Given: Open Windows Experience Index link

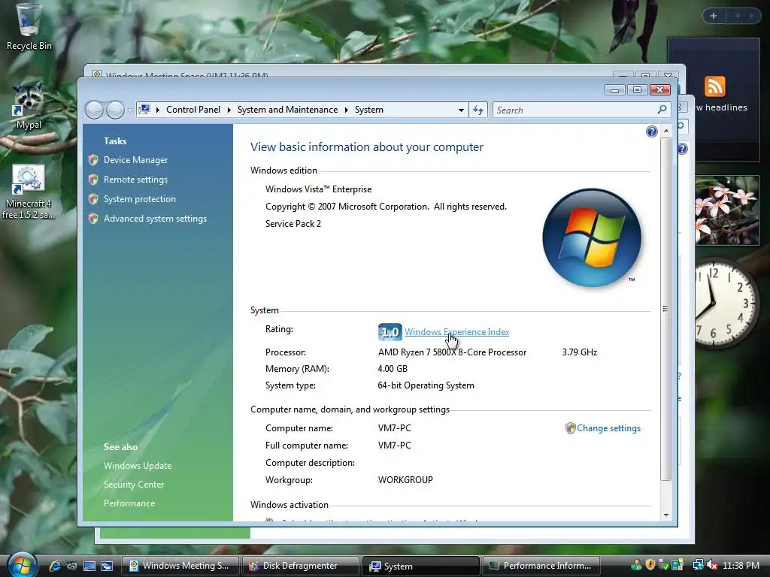Looking at the screenshot, I should click(456, 332).
